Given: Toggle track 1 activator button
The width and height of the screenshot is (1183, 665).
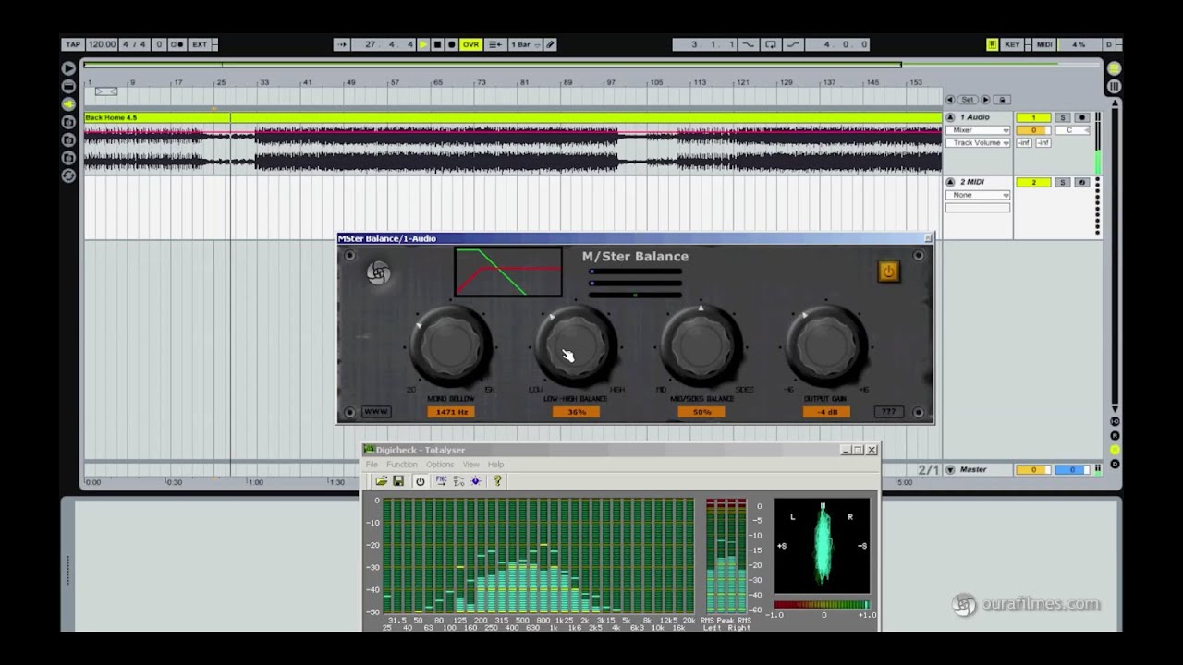Looking at the screenshot, I should (x=1033, y=117).
